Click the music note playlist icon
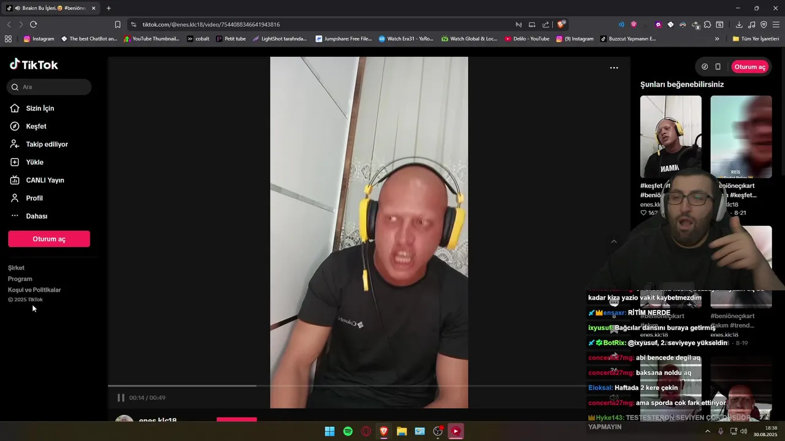 pyautogui.click(x=751, y=24)
